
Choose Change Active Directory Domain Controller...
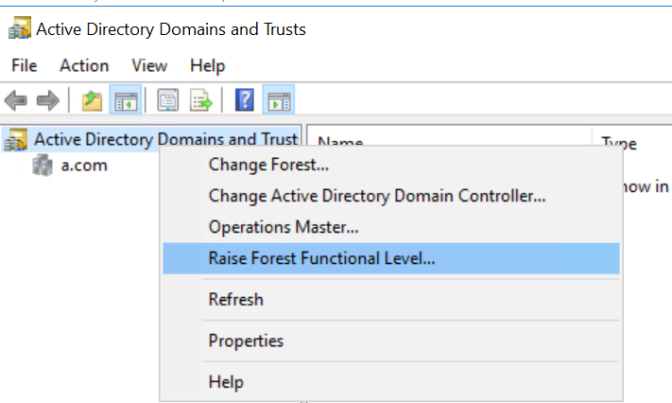[391, 196]
